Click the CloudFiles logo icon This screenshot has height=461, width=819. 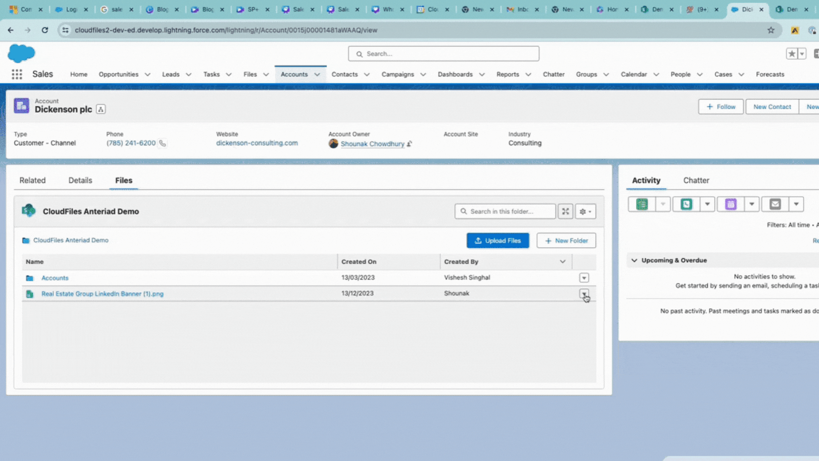point(29,211)
